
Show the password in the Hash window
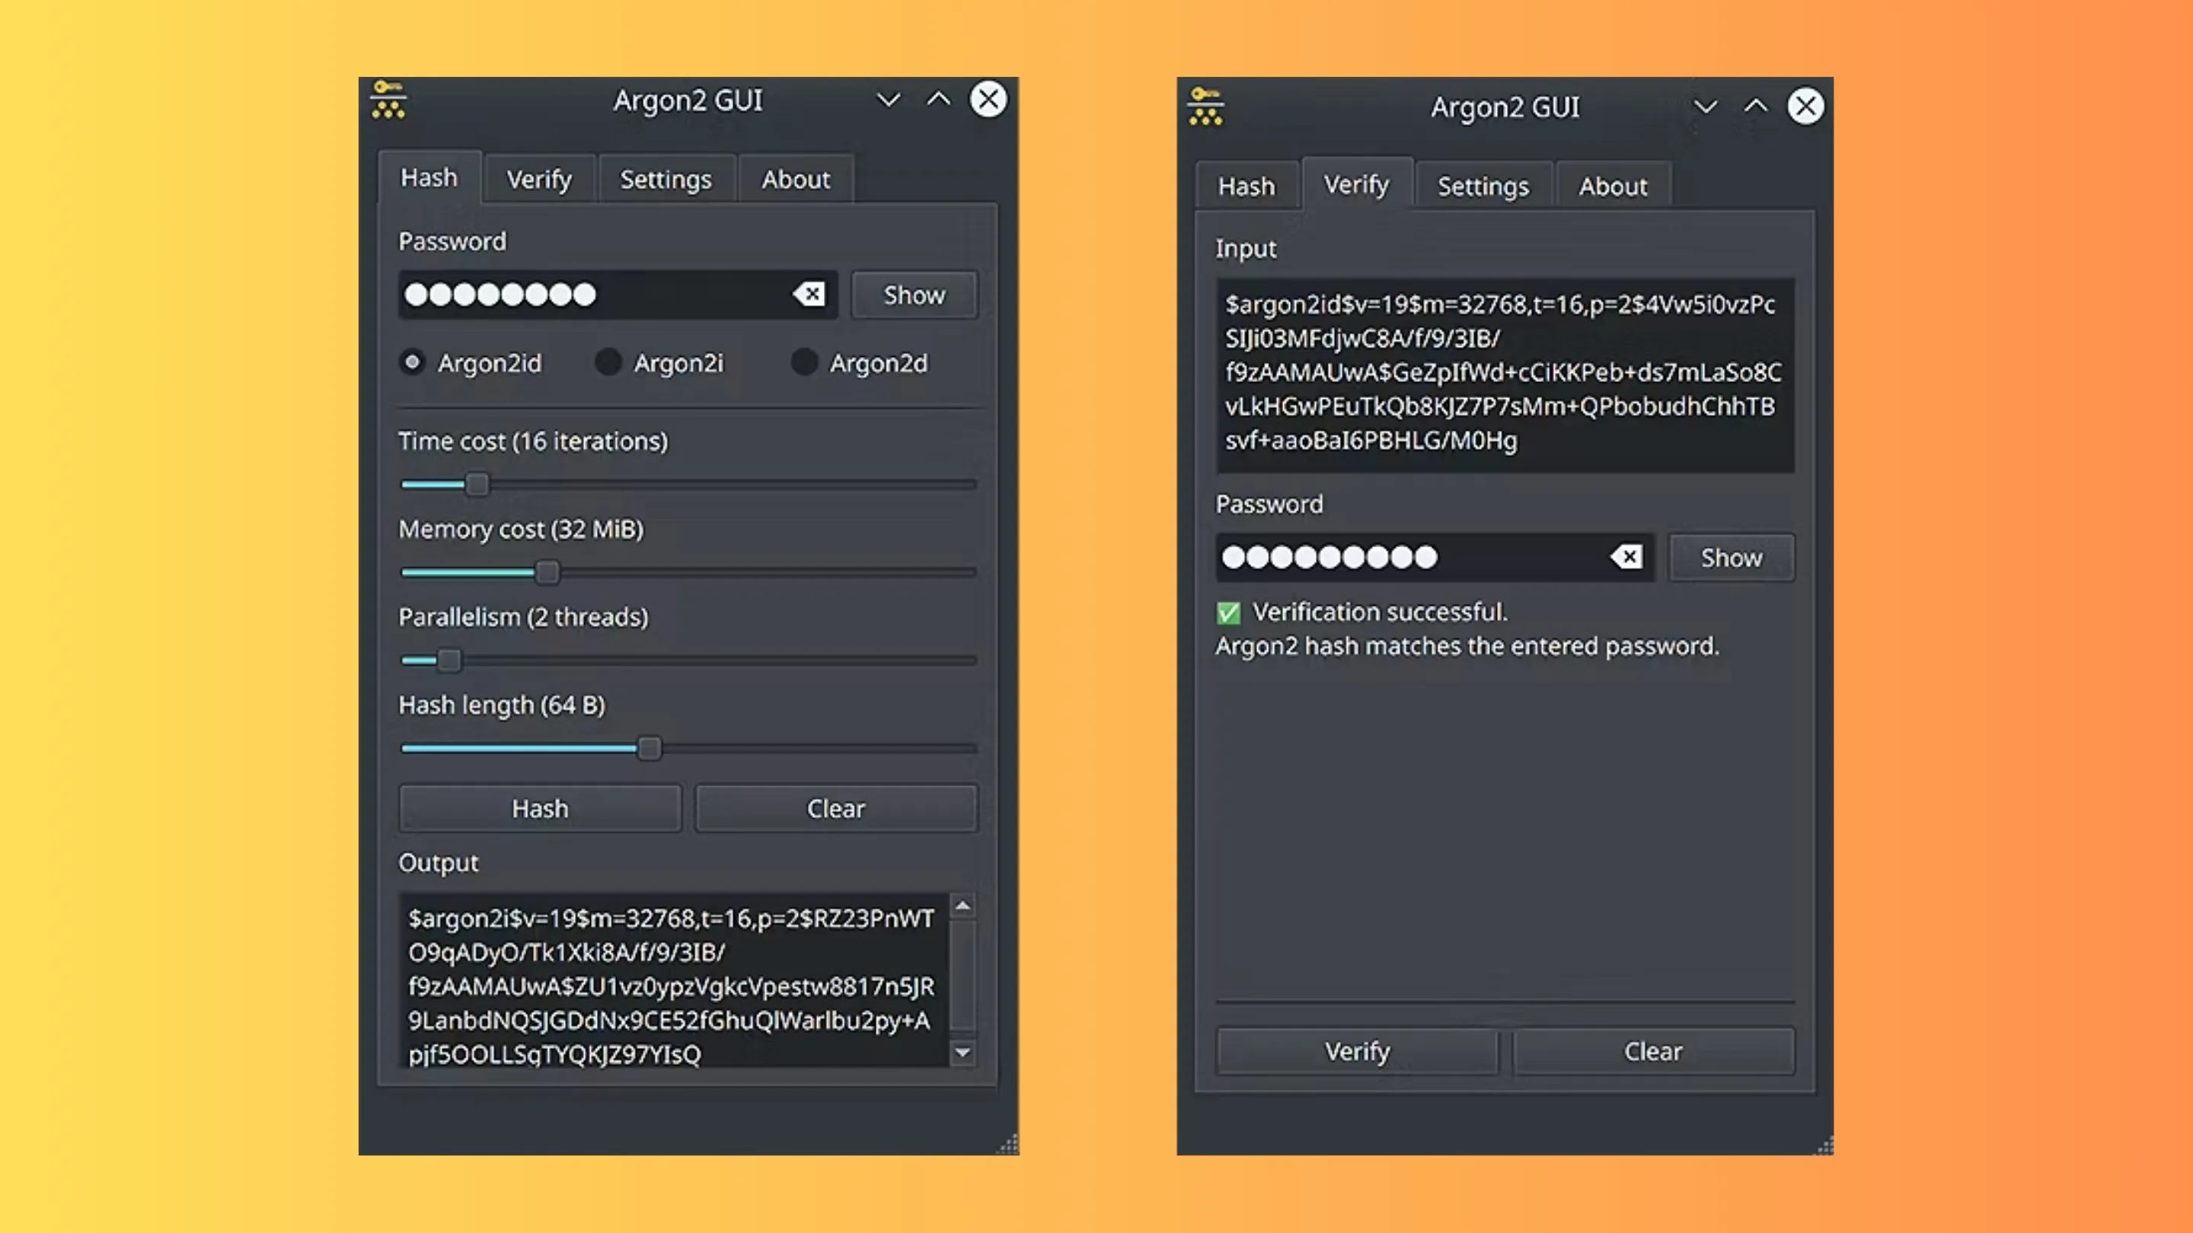click(x=915, y=295)
